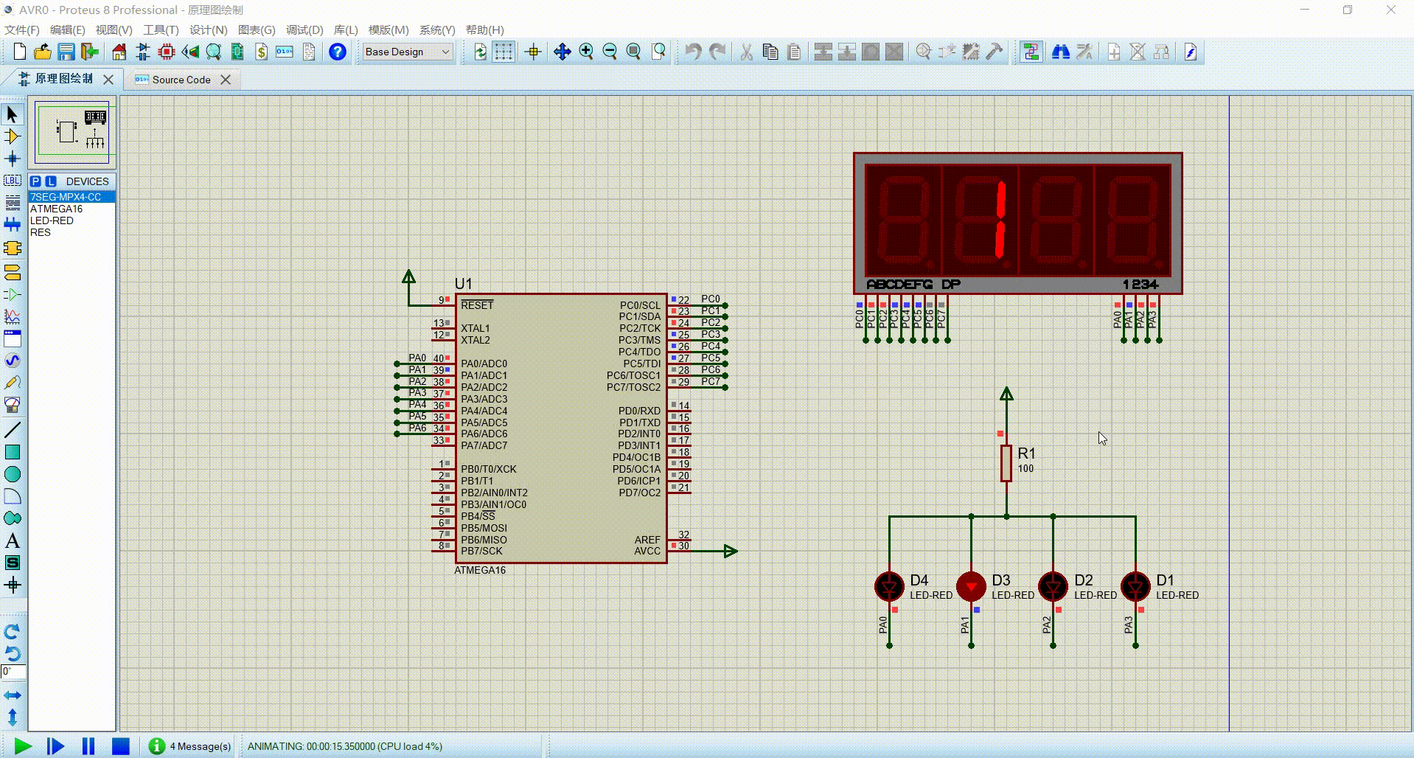Viewport: 1414px width, 758px height.
Task: Click the blue help question mark icon
Action: coord(337,52)
